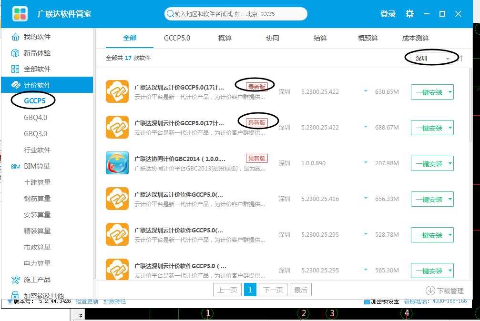
Task: Select 市政算量 in sidebar
Action: coord(37,247)
